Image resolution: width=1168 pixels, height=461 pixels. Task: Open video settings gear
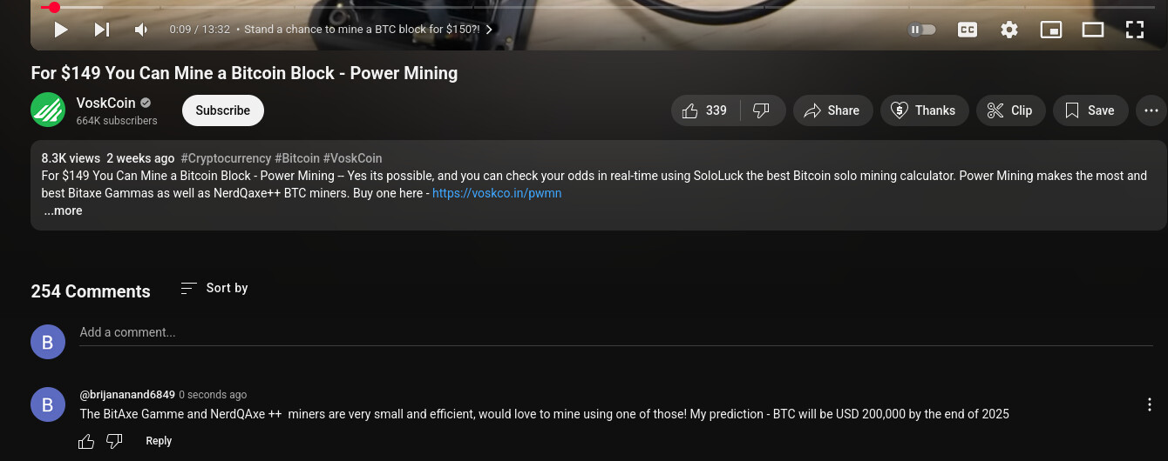(x=1009, y=30)
